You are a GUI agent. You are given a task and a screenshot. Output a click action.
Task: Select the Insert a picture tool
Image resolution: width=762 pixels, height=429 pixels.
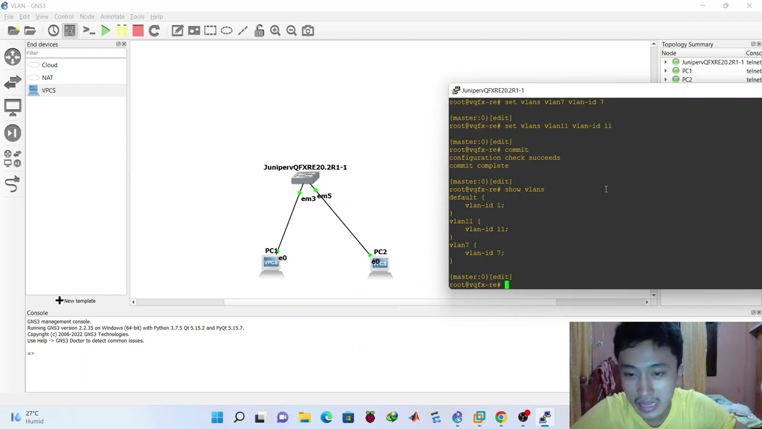(194, 30)
